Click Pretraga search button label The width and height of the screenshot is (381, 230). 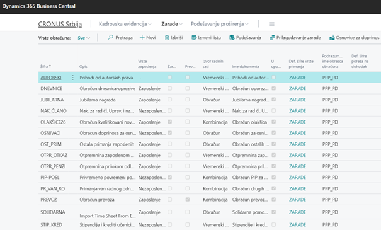(124, 38)
